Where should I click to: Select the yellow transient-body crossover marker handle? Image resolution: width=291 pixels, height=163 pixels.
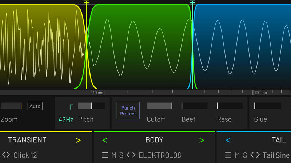[x=86, y=3]
